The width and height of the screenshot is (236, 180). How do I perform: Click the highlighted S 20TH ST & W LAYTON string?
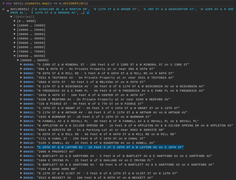pos(110,147)
